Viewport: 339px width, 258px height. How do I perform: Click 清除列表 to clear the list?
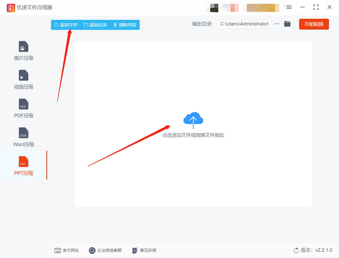point(125,25)
